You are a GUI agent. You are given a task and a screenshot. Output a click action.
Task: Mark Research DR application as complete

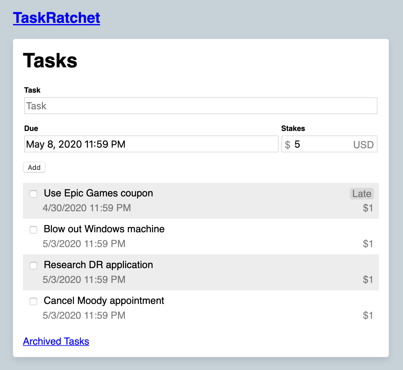coord(33,266)
